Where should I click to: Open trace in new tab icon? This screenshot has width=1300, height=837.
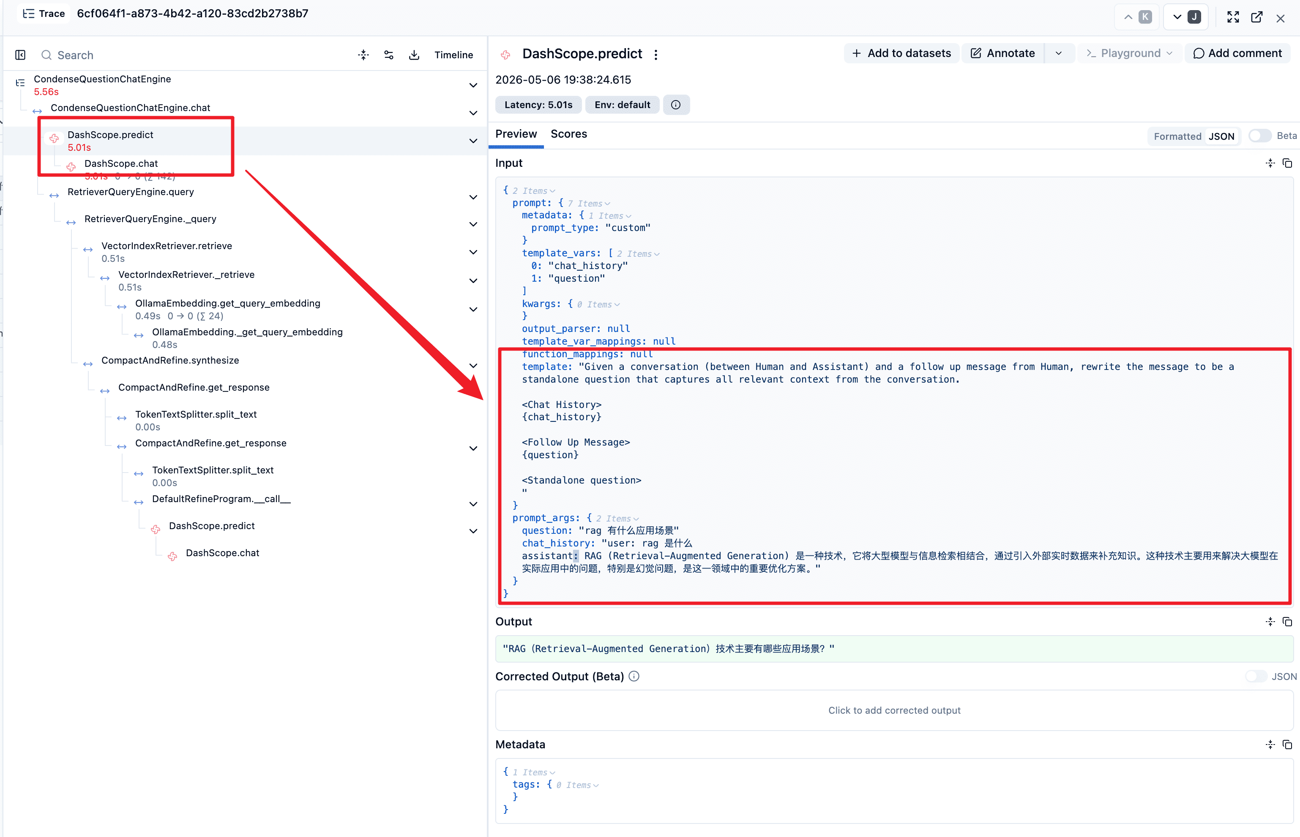tap(1256, 17)
